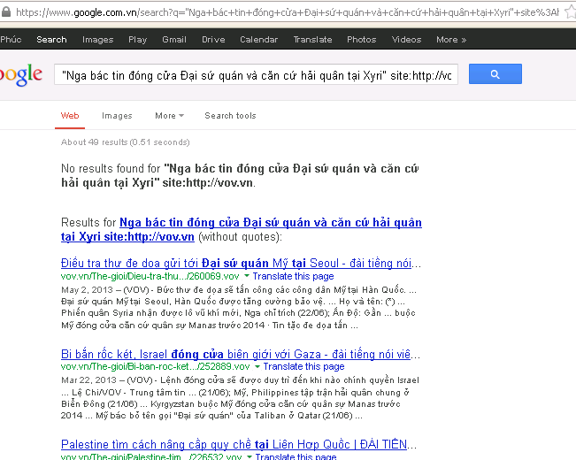Screen dimensions: 576x460
Task: Click the green URL vov.vn/The-gioi/Dieu-tra-thu
Action: (x=150, y=276)
